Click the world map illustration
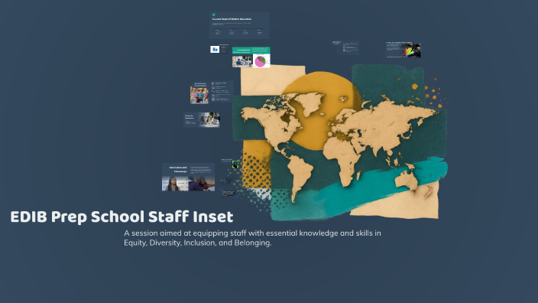This screenshot has height=303, width=538. click(340, 142)
